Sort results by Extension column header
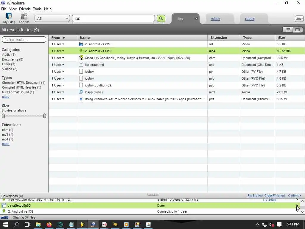This screenshot has height=229, width=305. (x=223, y=38)
